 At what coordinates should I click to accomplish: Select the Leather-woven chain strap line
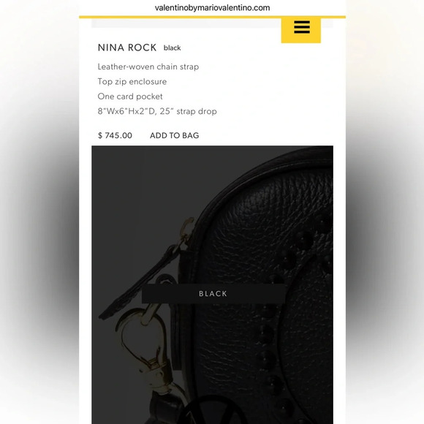click(x=148, y=67)
